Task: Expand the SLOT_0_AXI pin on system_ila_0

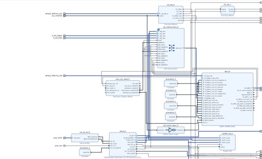Action: [x=220, y=138]
